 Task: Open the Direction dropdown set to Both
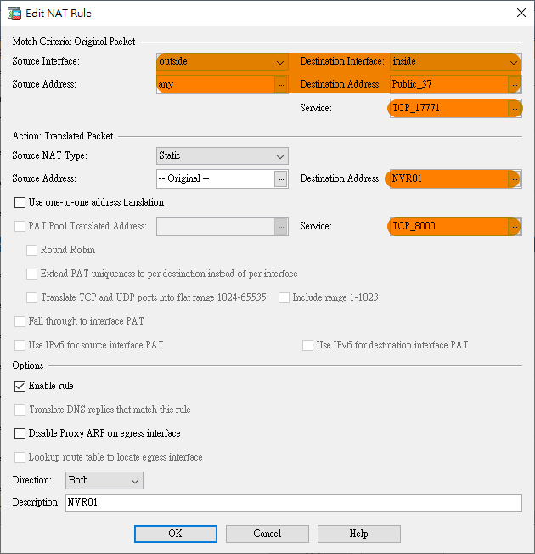[104, 481]
